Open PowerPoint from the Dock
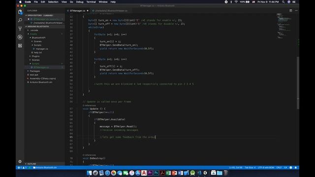 pos(174,173)
